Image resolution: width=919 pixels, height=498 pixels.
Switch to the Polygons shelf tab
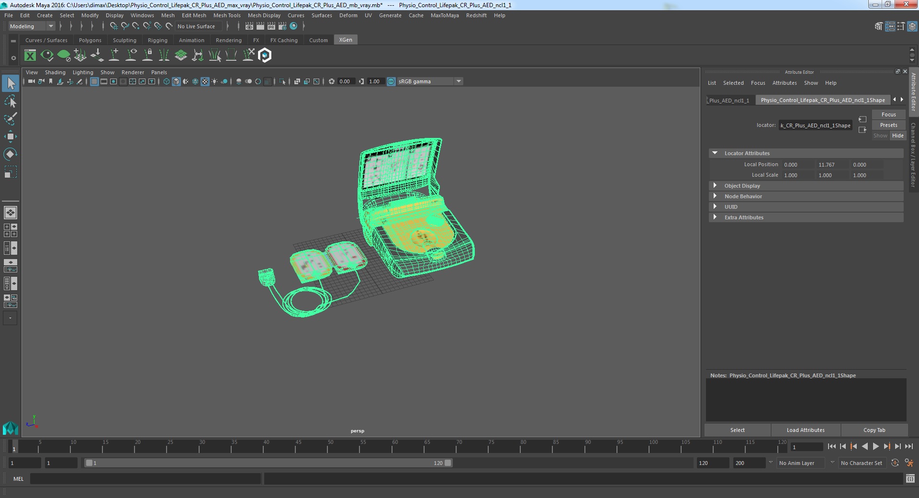click(90, 40)
